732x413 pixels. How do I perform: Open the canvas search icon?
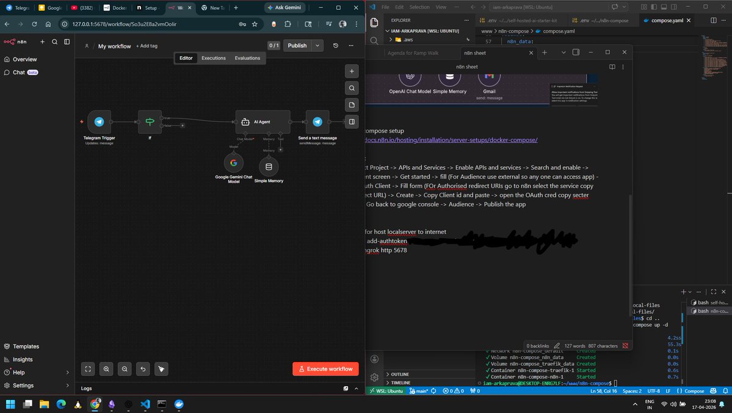(352, 88)
